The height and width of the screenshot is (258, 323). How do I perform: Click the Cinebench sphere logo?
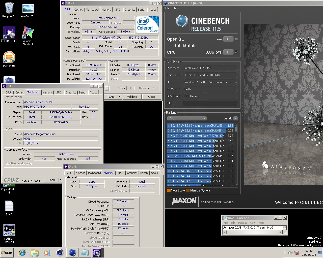182,21
